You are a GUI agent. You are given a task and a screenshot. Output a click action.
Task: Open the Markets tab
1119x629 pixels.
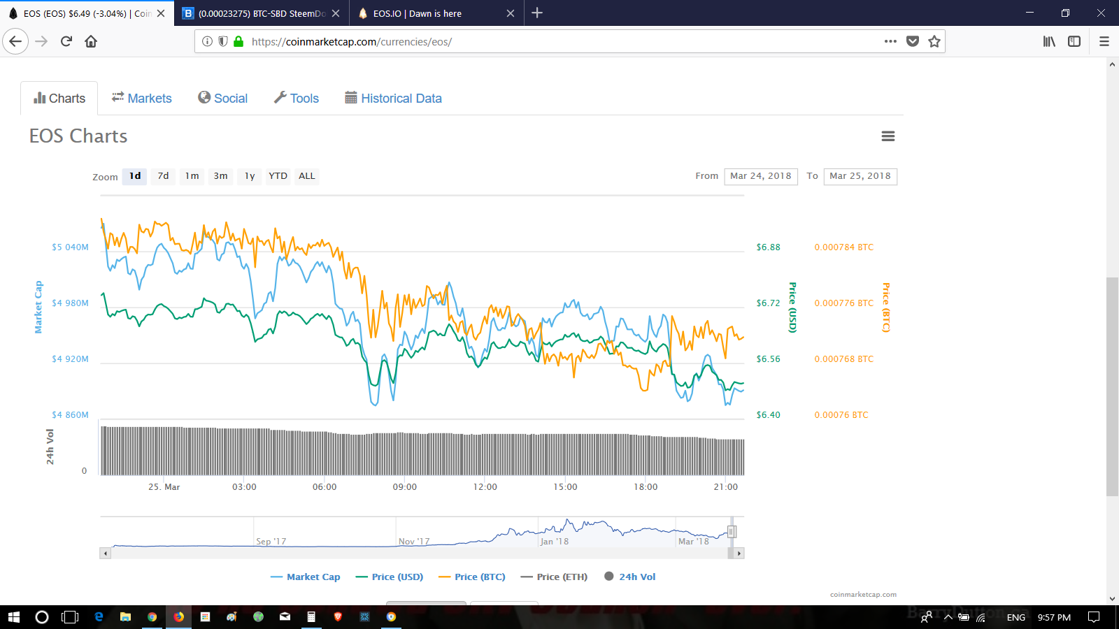142,99
